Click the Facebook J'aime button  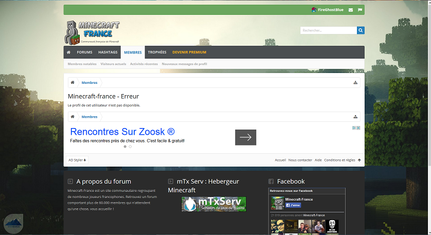(x=293, y=205)
